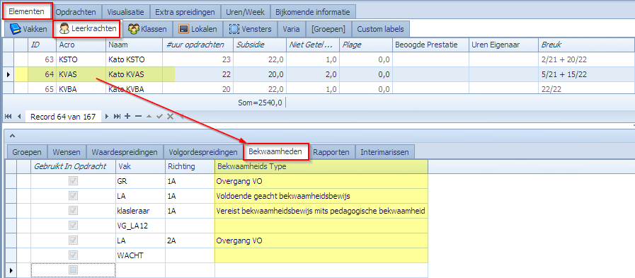Image resolution: width=635 pixels, height=278 pixels.
Task: Sort by Plage column header
Action: pos(366,45)
